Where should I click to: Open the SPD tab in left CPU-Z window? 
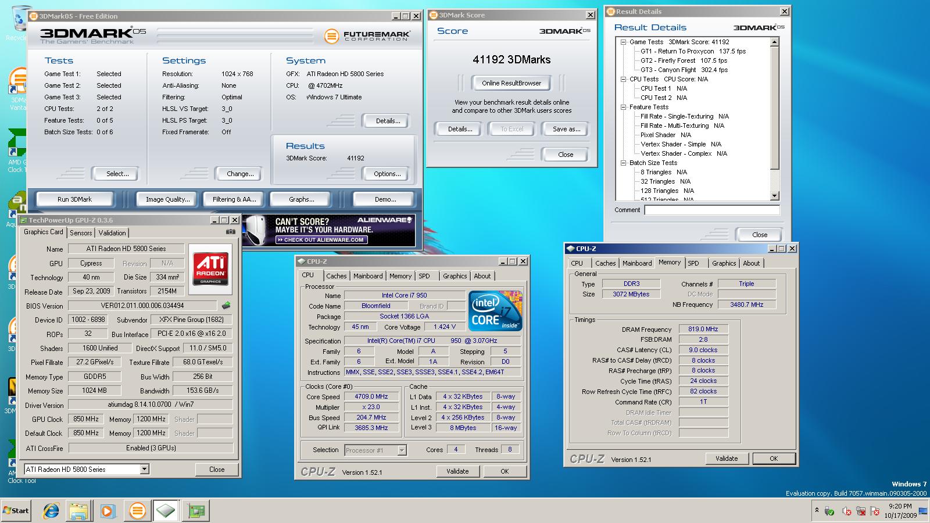424,276
